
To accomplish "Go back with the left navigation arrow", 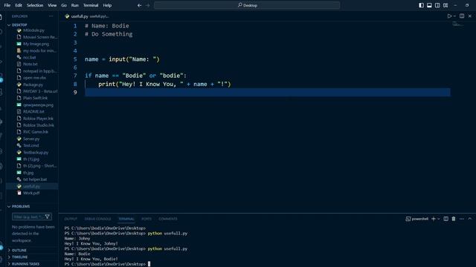I will point(139,5).
